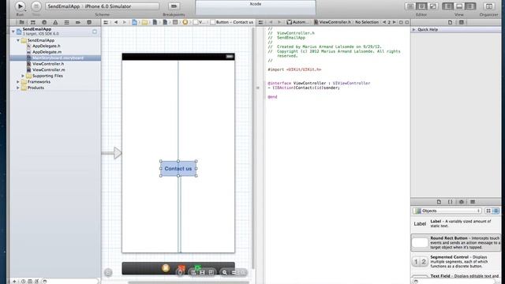Go forward in assistant editor history
505x284 pixels.
(279, 22)
